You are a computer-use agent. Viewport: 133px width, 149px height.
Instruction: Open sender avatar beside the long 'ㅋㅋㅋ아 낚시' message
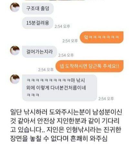15,79
